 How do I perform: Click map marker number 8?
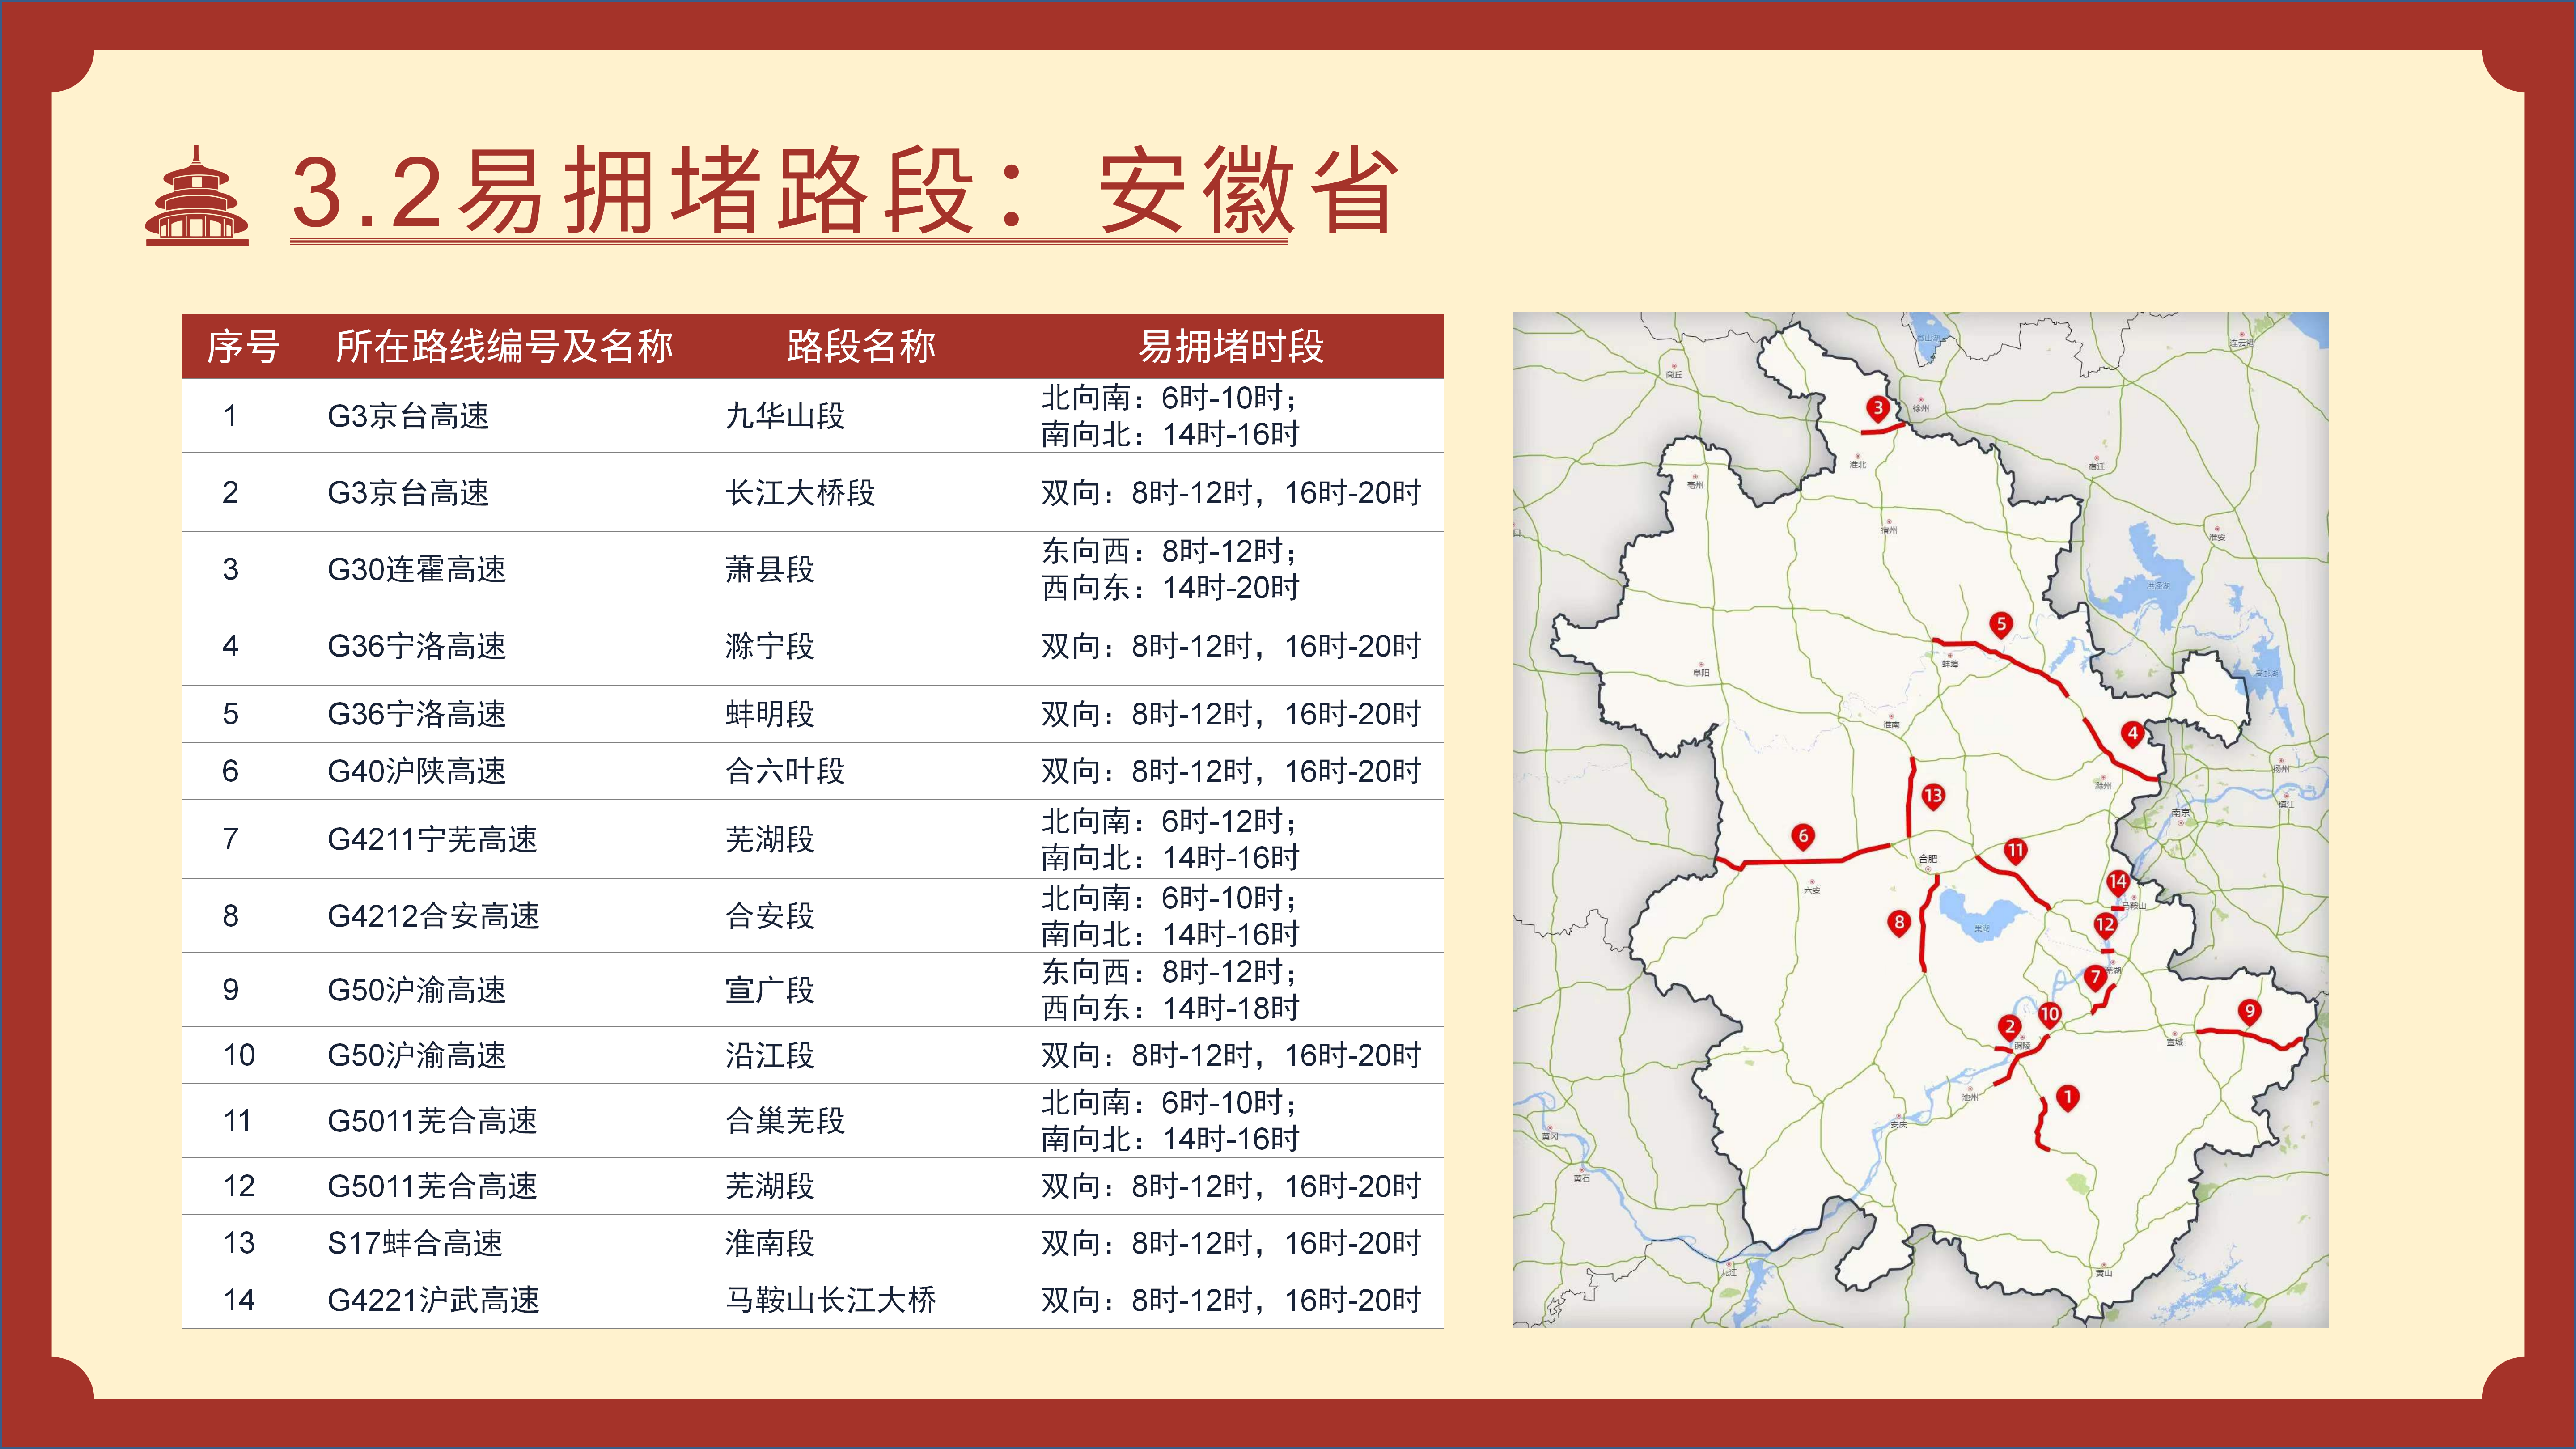[x=1898, y=922]
